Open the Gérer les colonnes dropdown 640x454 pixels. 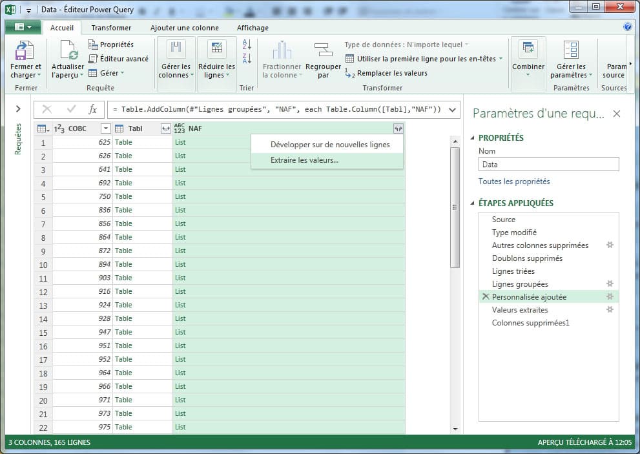coord(175,70)
